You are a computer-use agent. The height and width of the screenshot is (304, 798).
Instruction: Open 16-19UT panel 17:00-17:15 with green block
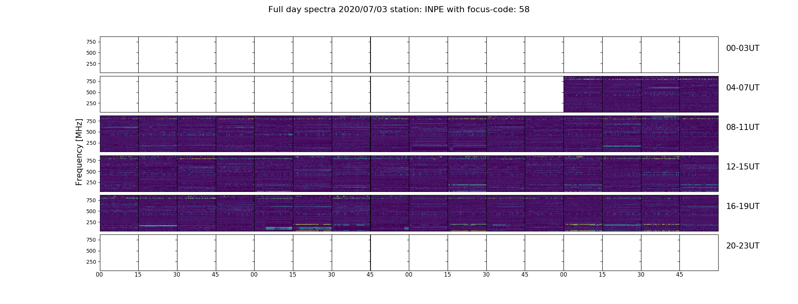274,213
